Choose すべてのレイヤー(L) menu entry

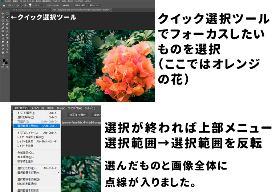37,133
